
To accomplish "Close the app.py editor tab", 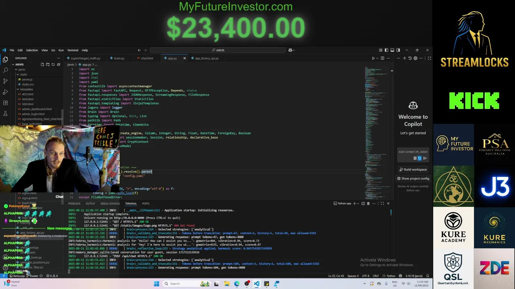I will point(185,58).
